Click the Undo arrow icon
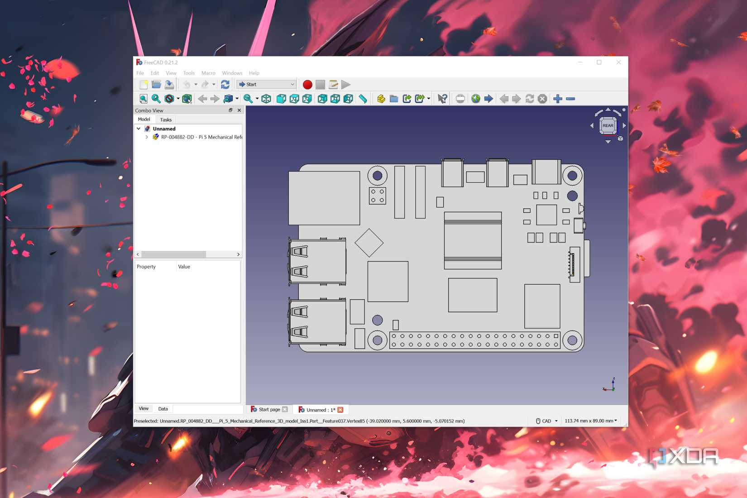The height and width of the screenshot is (498, 747). click(x=187, y=85)
